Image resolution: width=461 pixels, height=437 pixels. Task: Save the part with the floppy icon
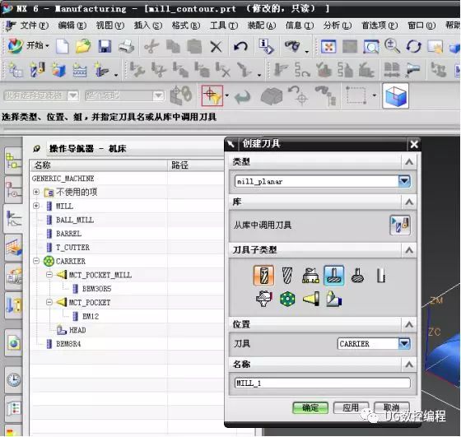(x=105, y=46)
